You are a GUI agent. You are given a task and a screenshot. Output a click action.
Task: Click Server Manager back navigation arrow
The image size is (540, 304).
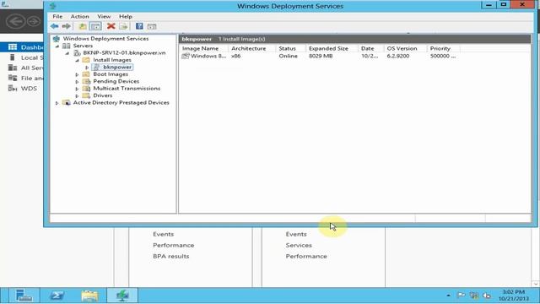(15, 21)
